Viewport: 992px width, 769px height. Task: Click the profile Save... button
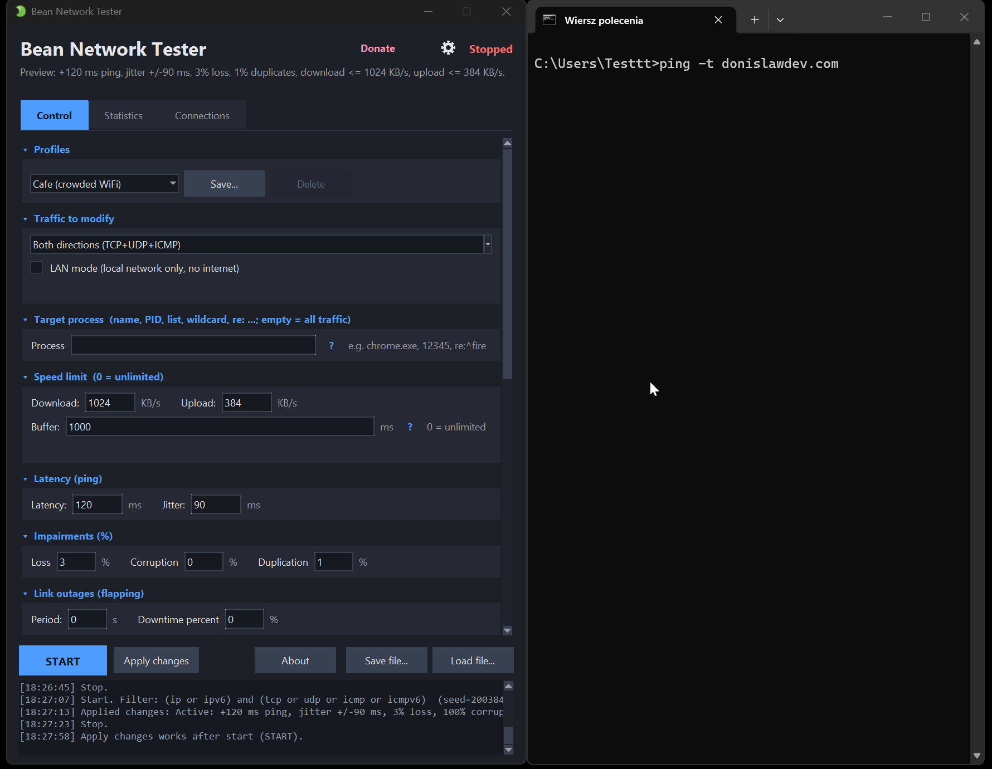click(225, 184)
